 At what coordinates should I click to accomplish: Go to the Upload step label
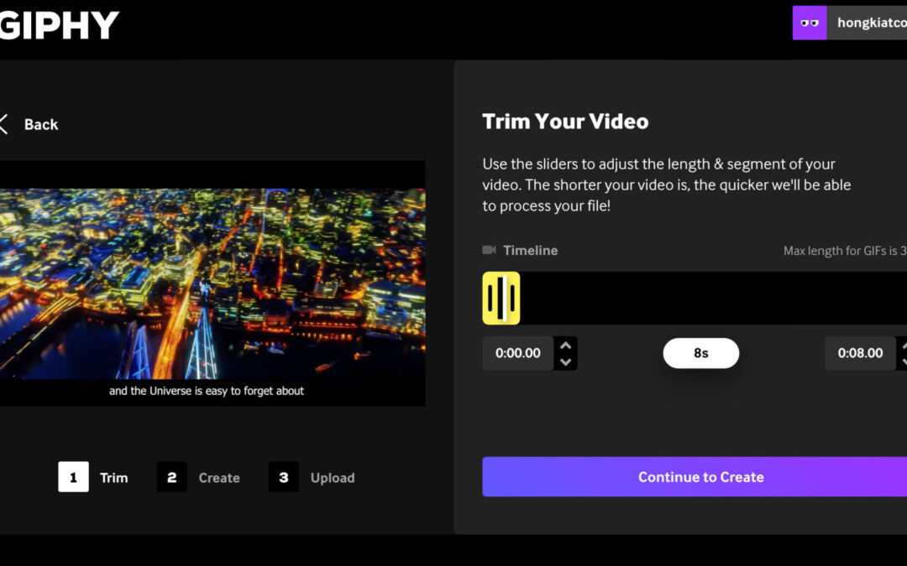(333, 478)
